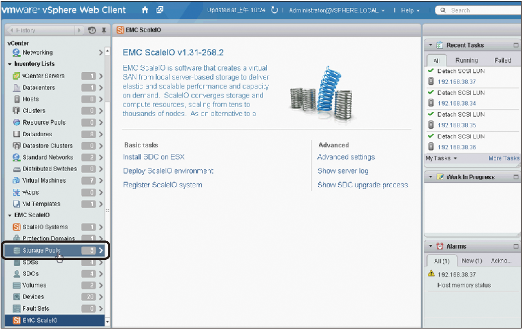This screenshot has height=330, width=523.
Task: Click Deploy ScaleIO environment link
Action: (x=168, y=171)
